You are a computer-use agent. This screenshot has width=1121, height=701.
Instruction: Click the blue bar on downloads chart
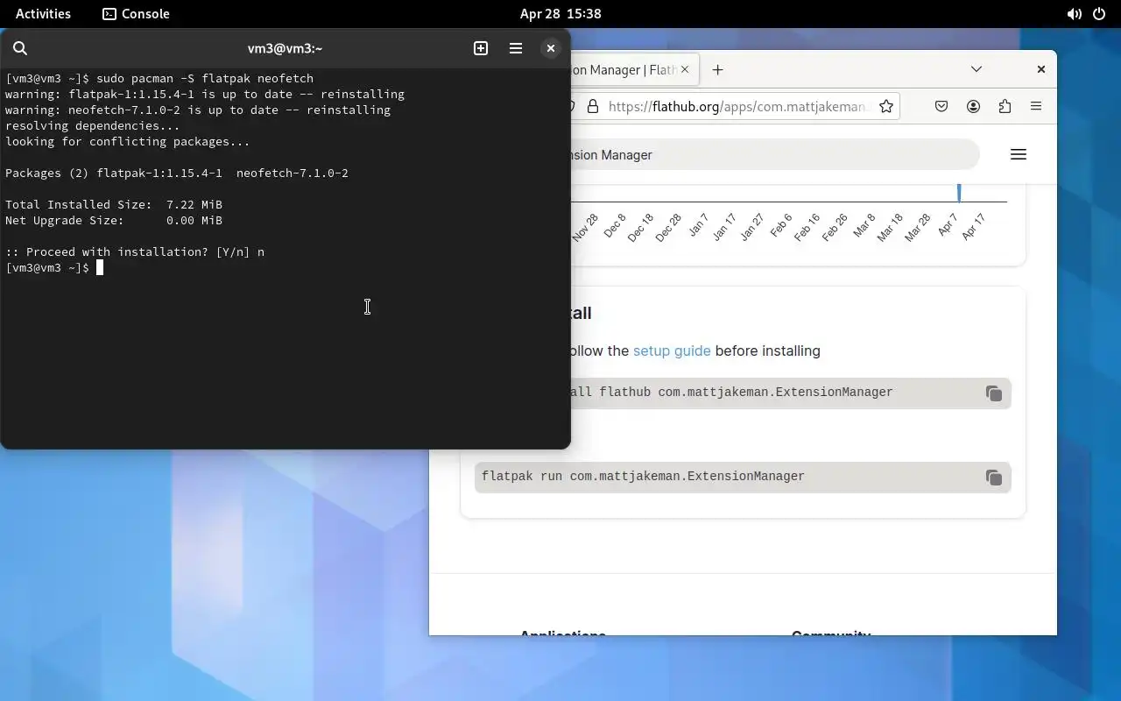pos(959,193)
